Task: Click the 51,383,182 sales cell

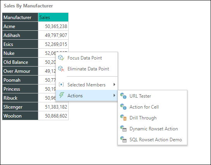Action: pos(53,107)
